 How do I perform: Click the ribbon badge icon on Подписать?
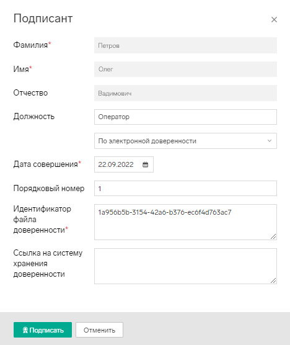(x=25, y=330)
